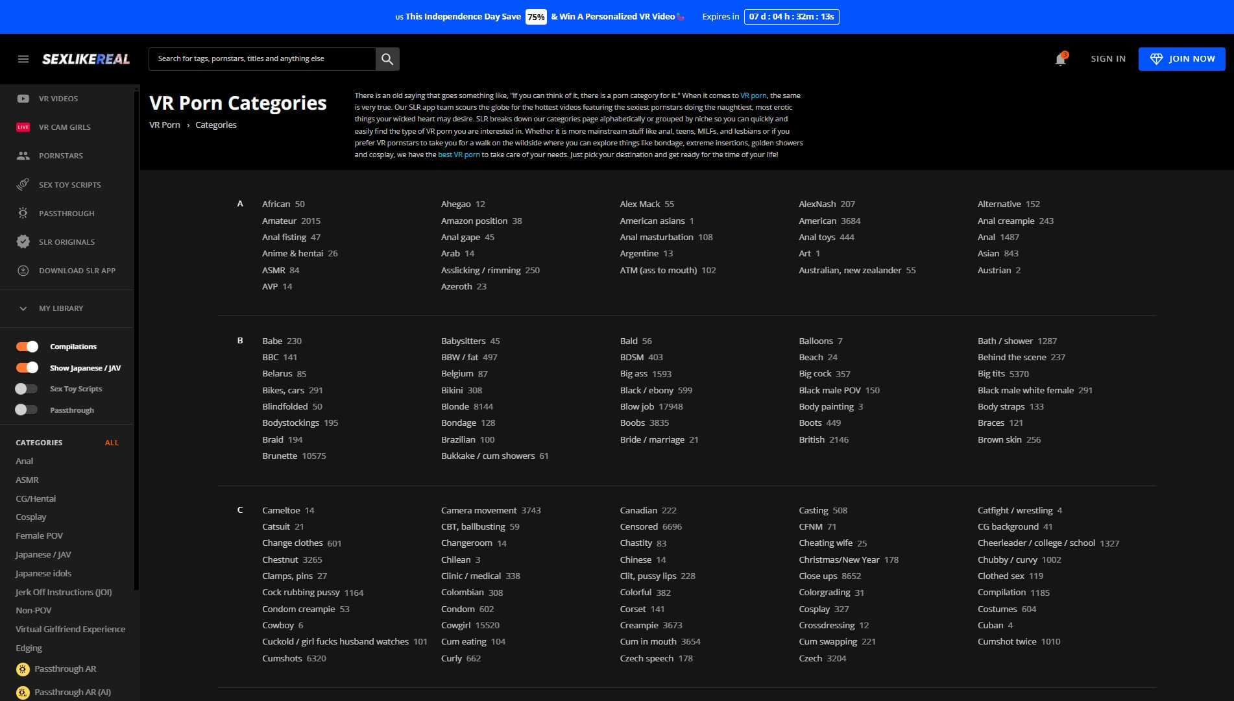Open the Camera movement category
Image resolution: width=1234 pixels, height=701 pixels.
click(491, 510)
